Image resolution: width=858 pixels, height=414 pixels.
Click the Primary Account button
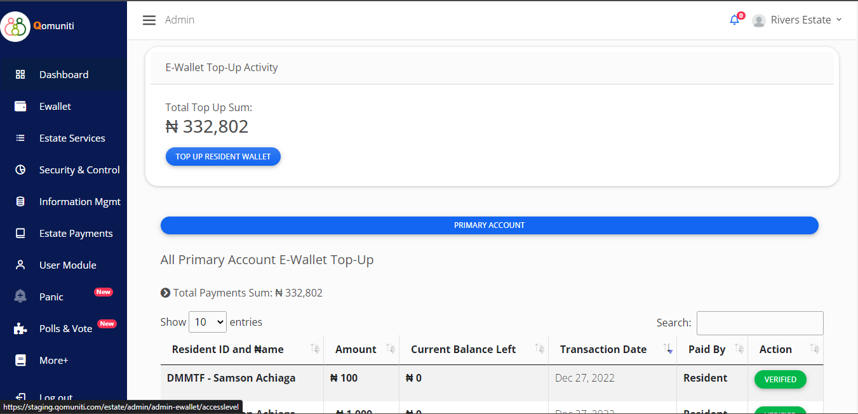point(489,225)
